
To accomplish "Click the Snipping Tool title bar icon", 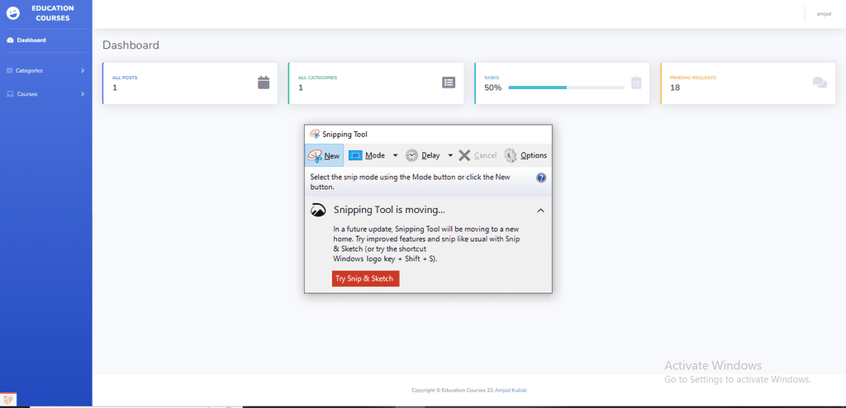I will 315,134.
